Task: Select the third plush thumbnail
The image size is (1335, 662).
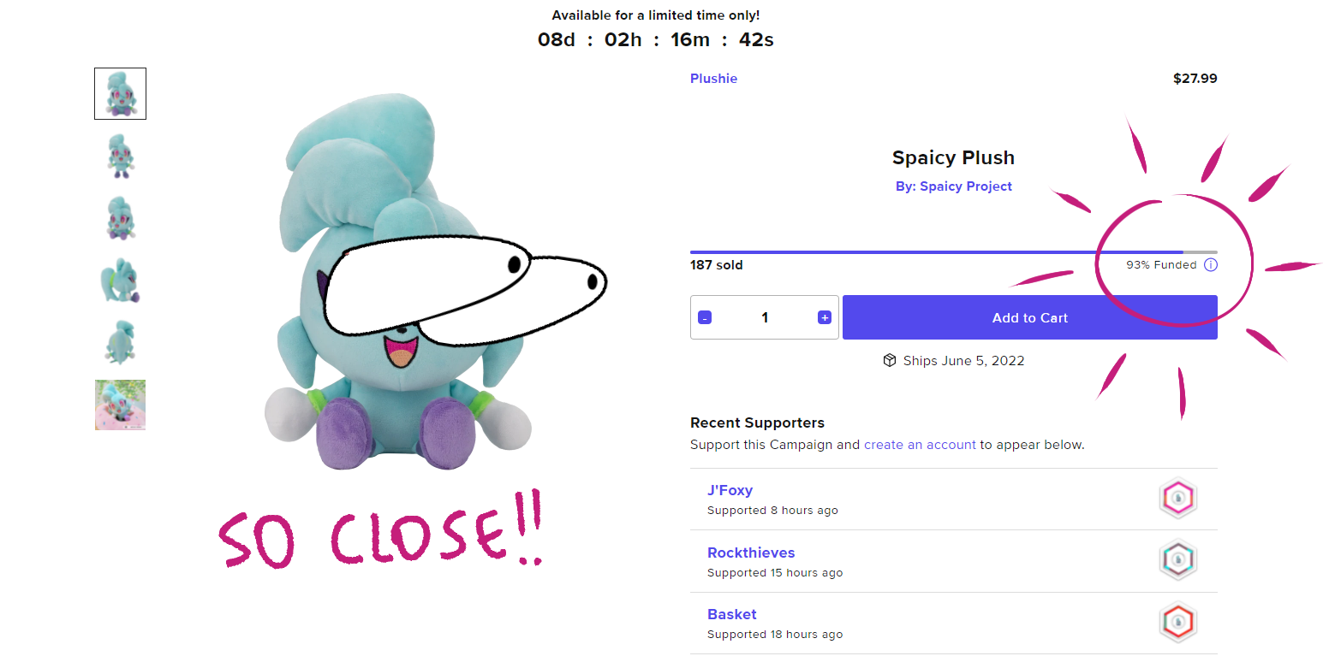Action: [120, 218]
